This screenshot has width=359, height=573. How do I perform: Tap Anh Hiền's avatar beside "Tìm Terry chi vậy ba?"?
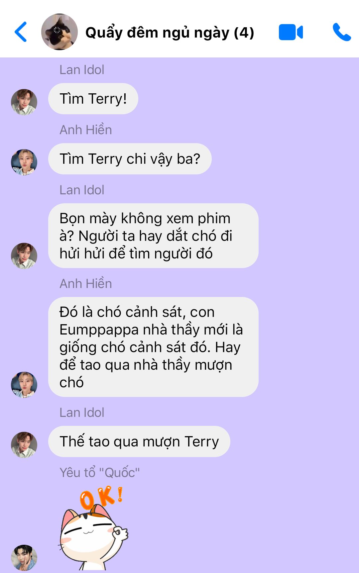24,162
